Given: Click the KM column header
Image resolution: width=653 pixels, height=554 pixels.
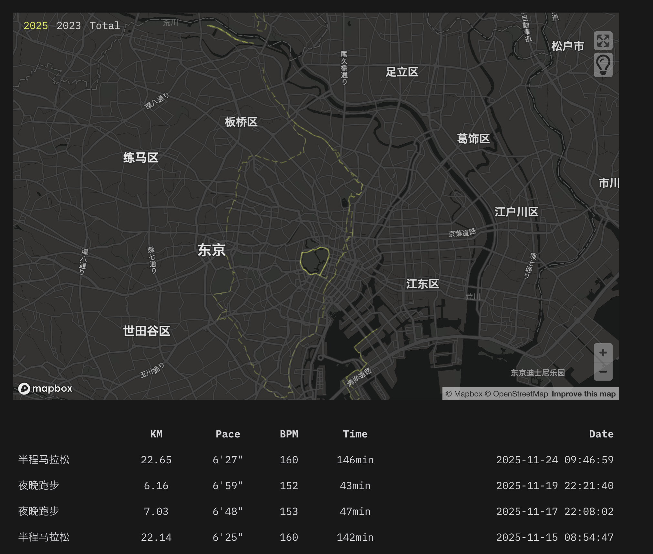Looking at the screenshot, I should (156, 434).
